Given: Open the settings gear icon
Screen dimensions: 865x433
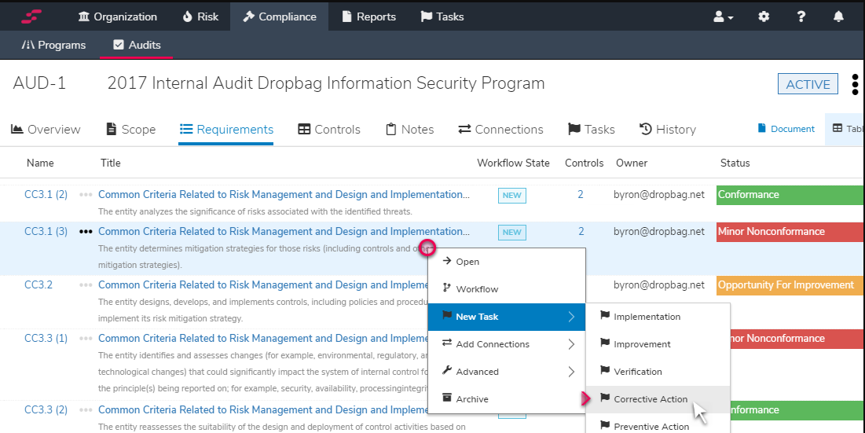Looking at the screenshot, I should (x=764, y=17).
